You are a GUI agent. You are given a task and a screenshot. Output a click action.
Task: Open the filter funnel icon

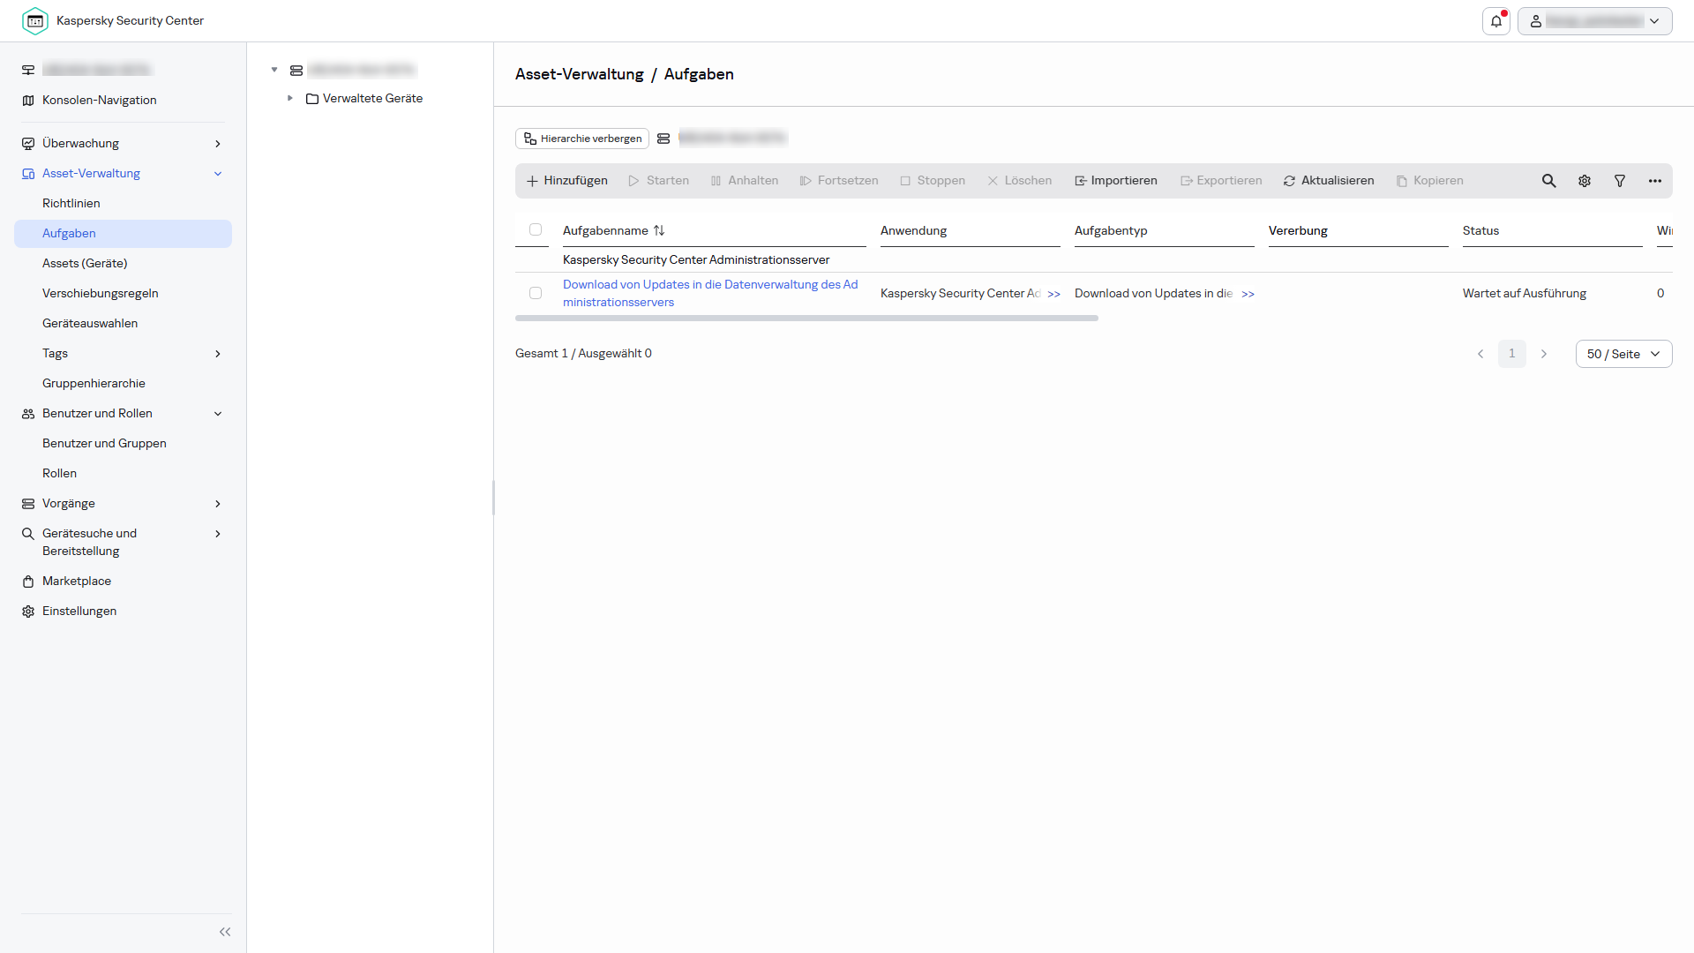[x=1620, y=181]
